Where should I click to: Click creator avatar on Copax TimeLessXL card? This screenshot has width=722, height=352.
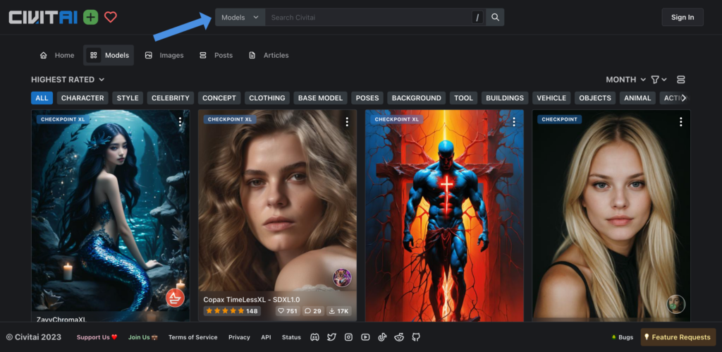(342, 278)
